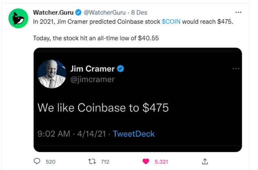258x170 pixels.
Task: Open three-dot menu inside quoted Cramer tweet
Action: coord(236,69)
